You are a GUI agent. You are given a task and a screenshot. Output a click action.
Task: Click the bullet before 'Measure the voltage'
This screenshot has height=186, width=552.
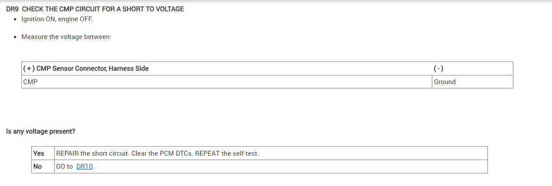pyautogui.click(x=16, y=37)
